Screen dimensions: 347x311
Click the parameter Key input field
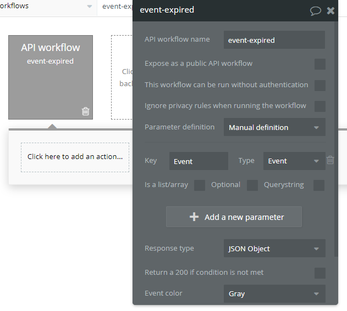click(x=198, y=161)
